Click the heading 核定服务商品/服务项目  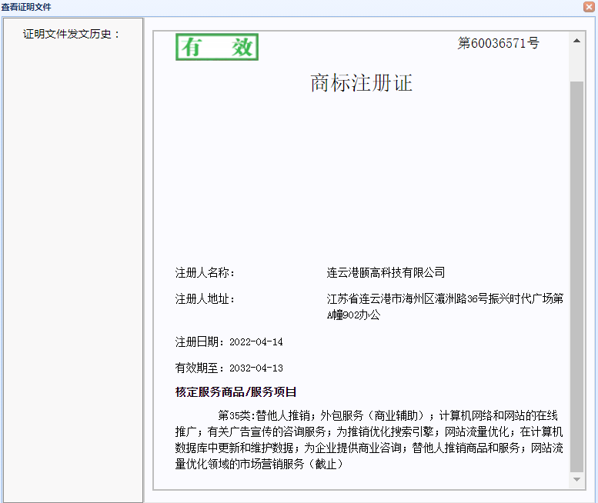click(236, 391)
